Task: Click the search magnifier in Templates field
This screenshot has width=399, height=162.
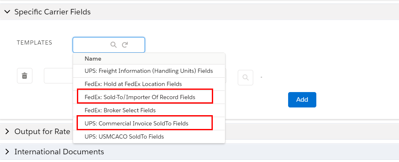Action: tap(113, 45)
